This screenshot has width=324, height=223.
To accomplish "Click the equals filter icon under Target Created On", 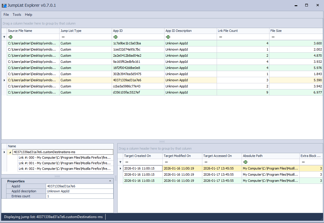I will 127,162.
